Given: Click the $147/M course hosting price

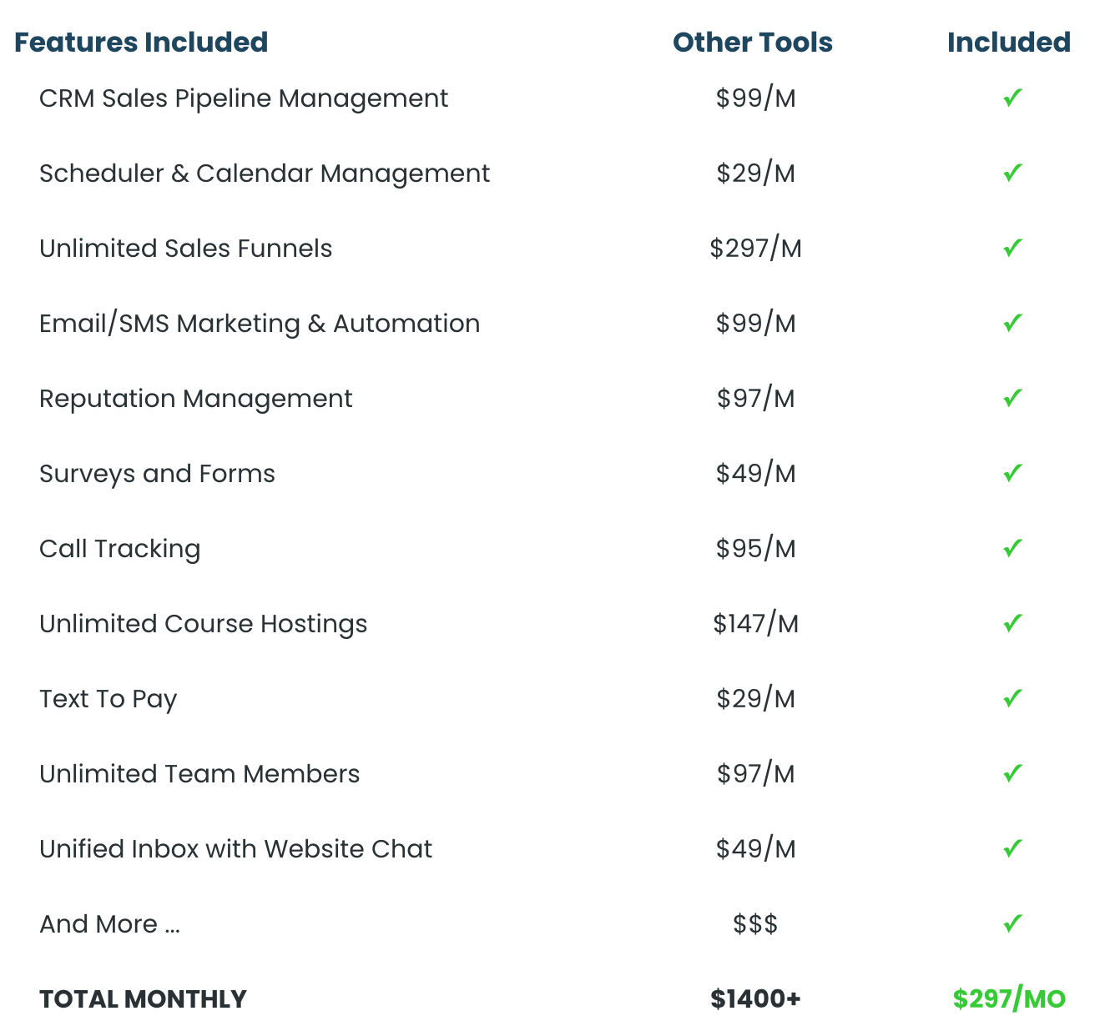Looking at the screenshot, I should 755,624.
